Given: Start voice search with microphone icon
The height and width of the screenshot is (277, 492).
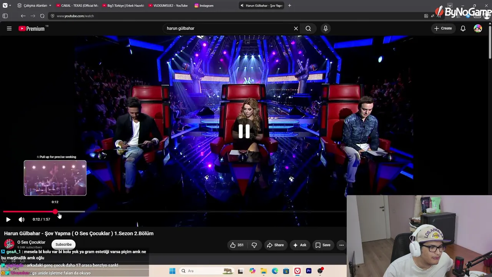Looking at the screenshot, I should [326, 28].
